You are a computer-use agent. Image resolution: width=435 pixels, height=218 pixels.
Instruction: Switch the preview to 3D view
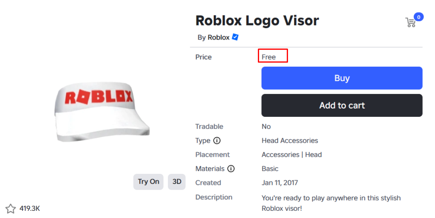click(177, 181)
